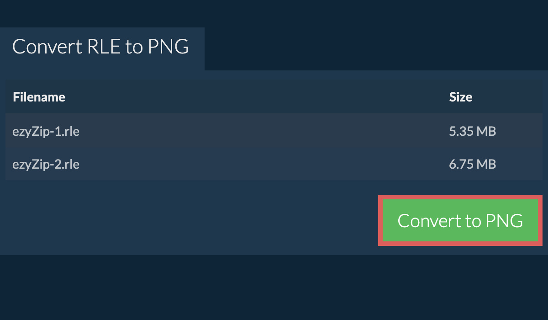
Task: Click the Filename column header
Action: tap(39, 97)
